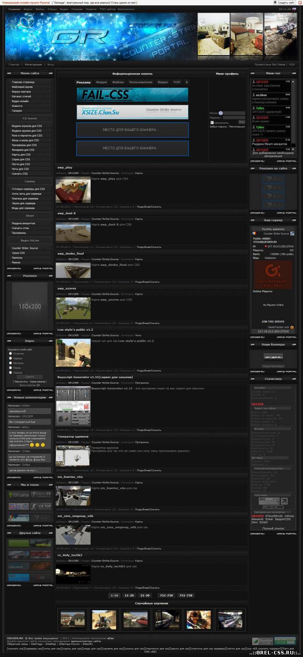
Task: Open «ТОП сайтов» in the top navigation
Action: pos(108,9)
